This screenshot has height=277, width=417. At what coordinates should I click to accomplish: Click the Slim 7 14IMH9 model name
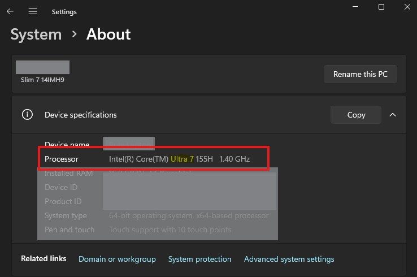coord(42,80)
